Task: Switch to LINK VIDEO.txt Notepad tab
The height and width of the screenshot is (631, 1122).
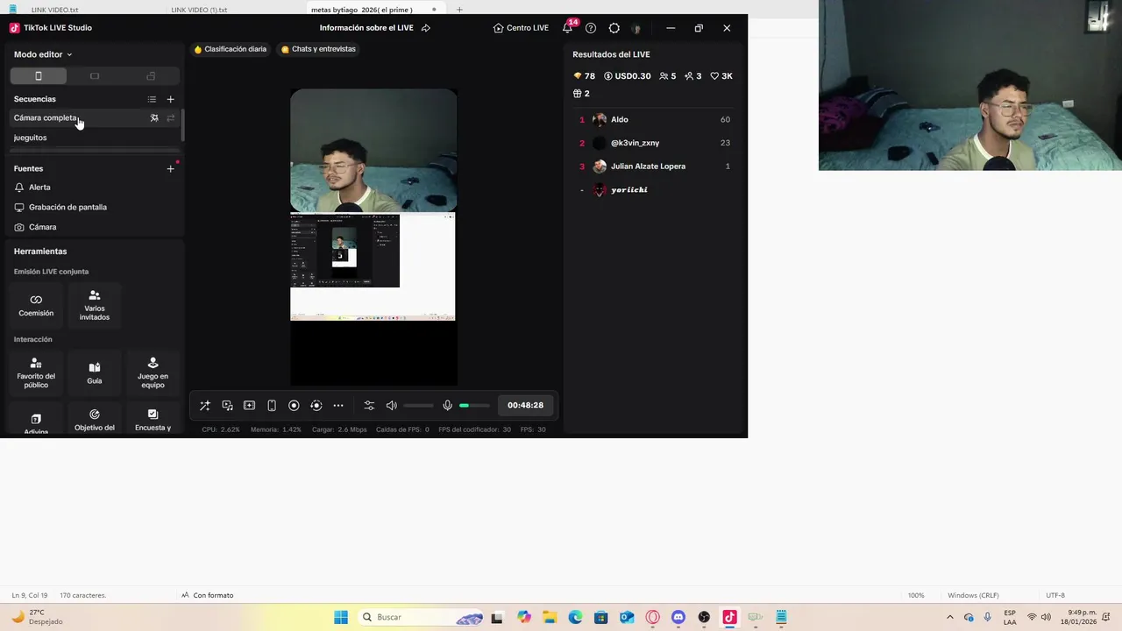Action: tap(54, 10)
